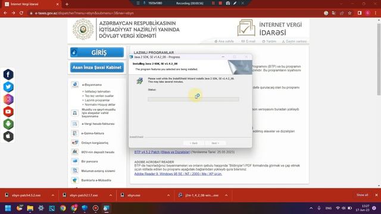Open the Twitter social icon
This screenshot has width=381, height=214.
8,87
